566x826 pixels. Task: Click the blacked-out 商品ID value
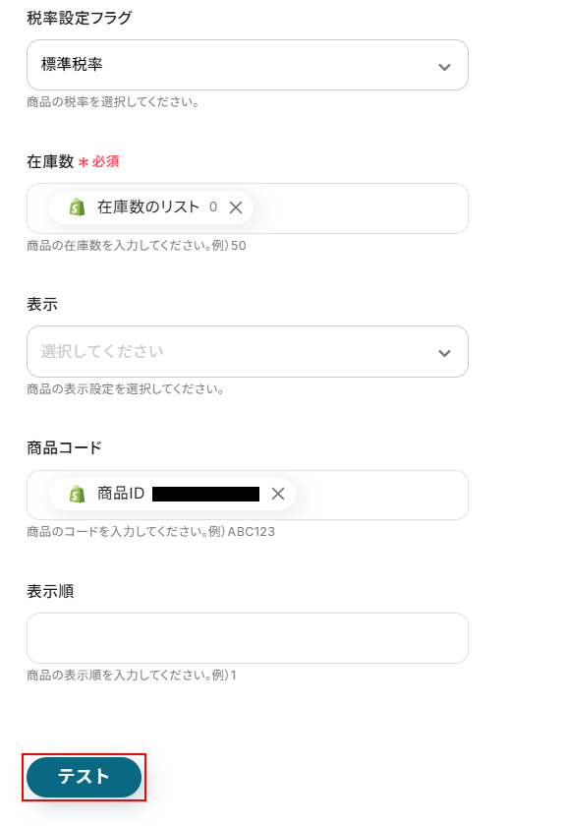[x=206, y=494]
